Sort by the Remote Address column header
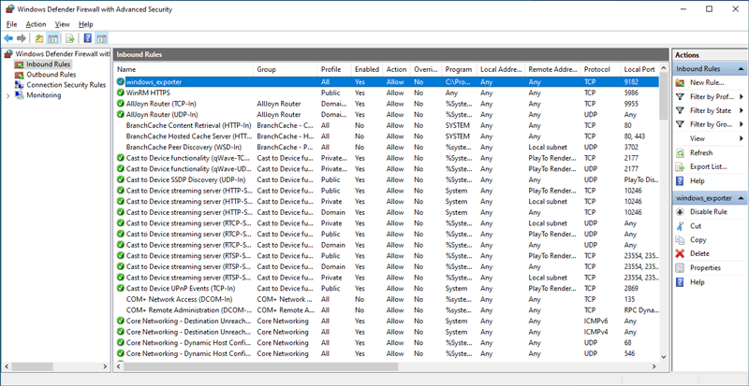The width and height of the screenshot is (749, 386). tap(552, 69)
